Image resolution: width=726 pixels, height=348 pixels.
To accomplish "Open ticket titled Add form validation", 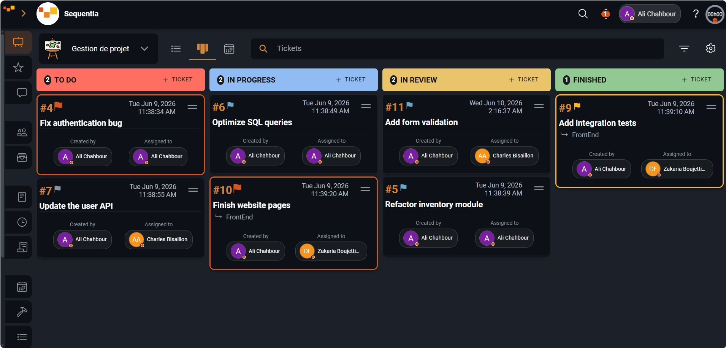I will 422,122.
